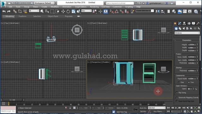Toggle the Spinner Snap button
202x114 pixels.
(x=127, y=11)
